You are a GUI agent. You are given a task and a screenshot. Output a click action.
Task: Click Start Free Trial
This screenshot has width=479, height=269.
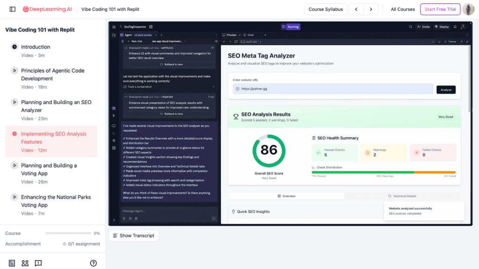pyautogui.click(x=440, y=9)
